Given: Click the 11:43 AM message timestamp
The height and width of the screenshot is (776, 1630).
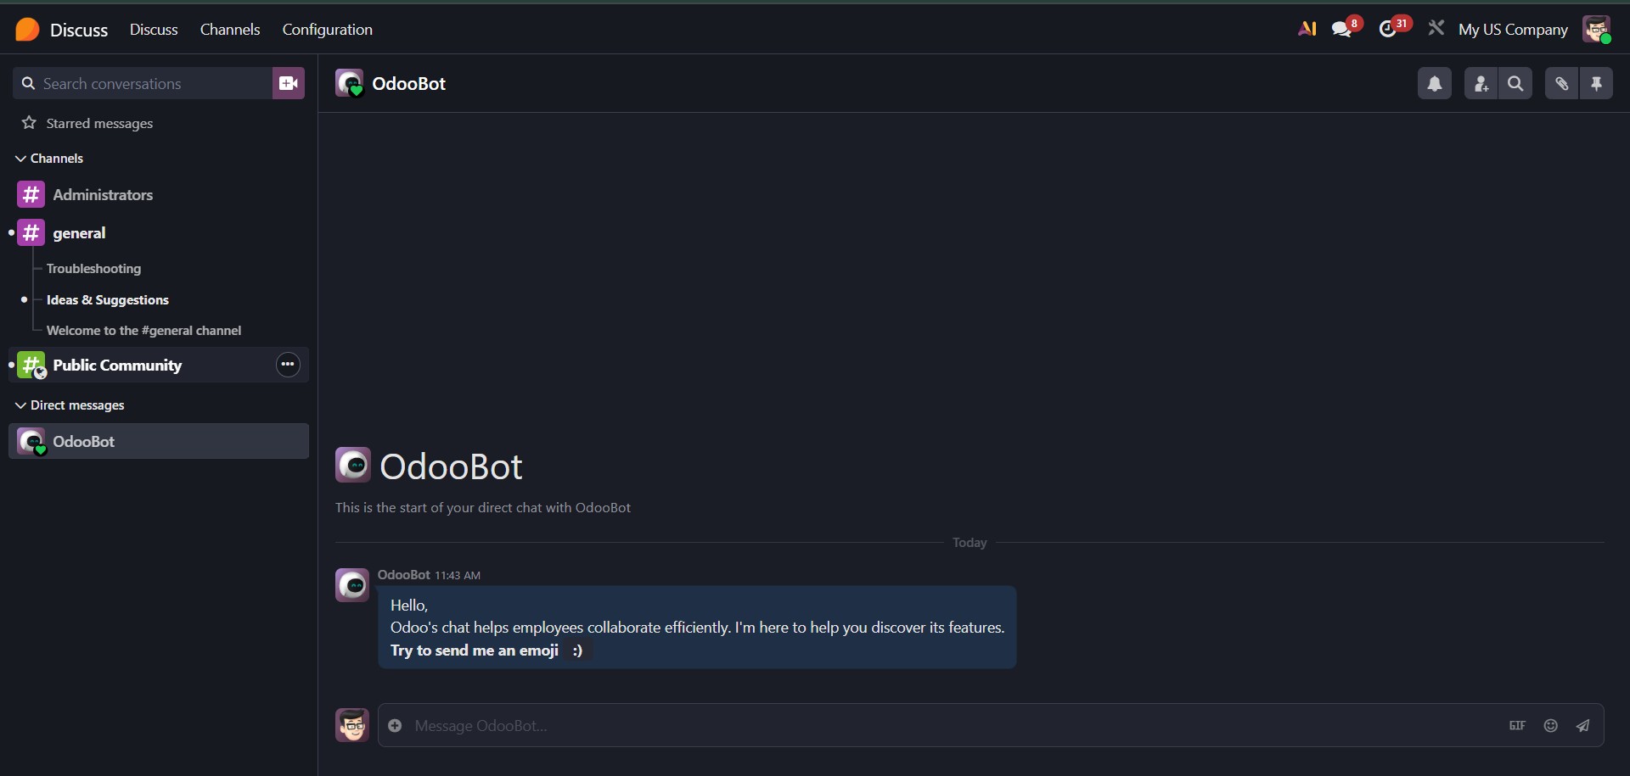Looking at the screenshot, I should coord(458,576).
